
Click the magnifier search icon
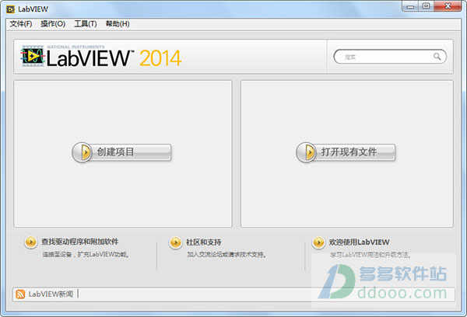(437, 56)
